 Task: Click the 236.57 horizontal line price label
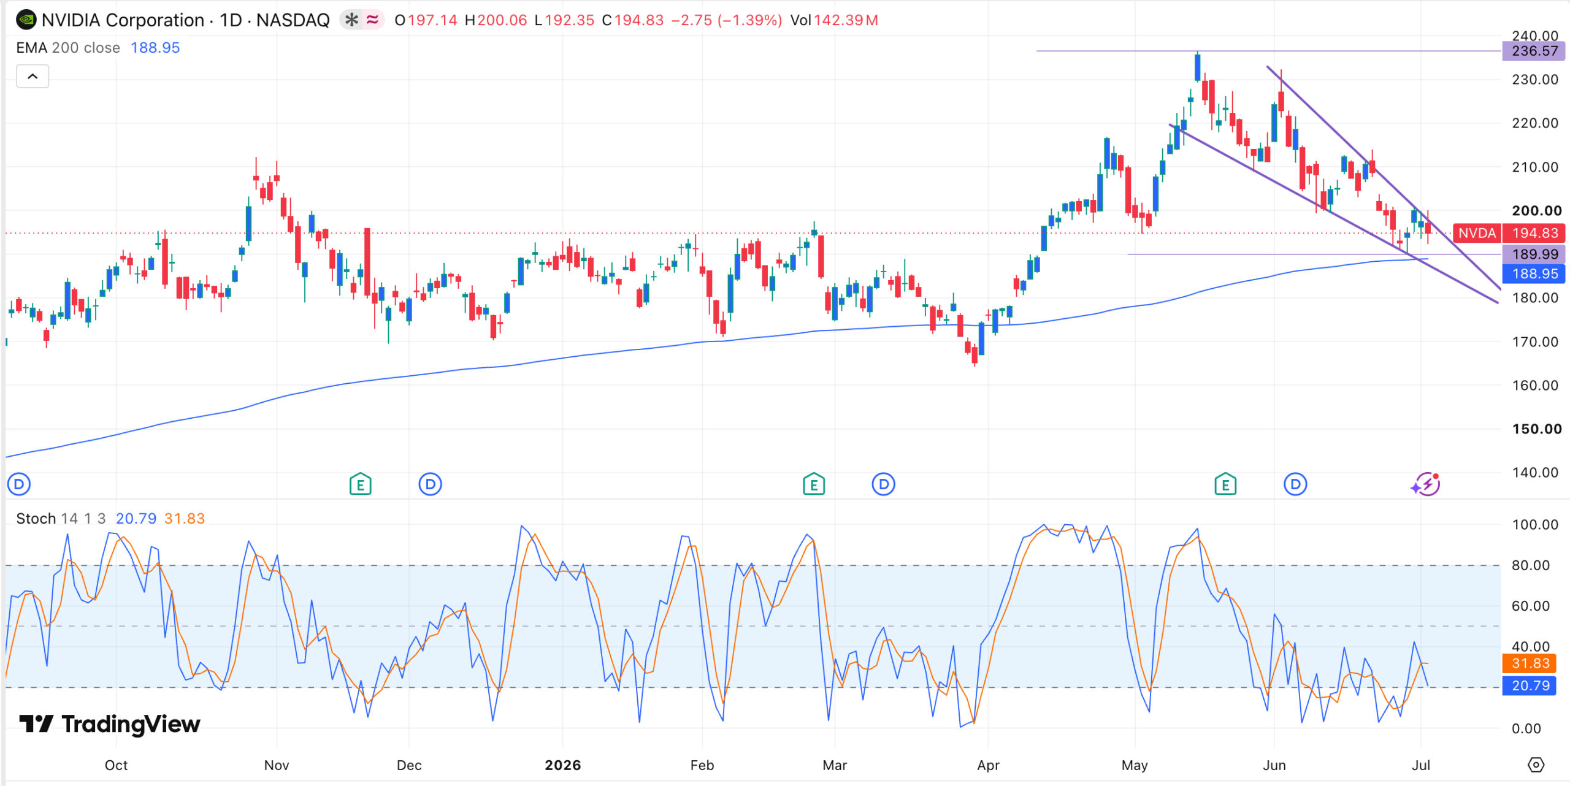point(1534,51)
